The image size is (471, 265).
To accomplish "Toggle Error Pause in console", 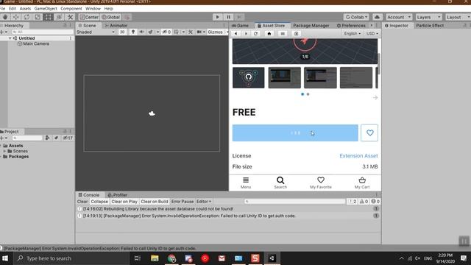I will pos(183,202).
